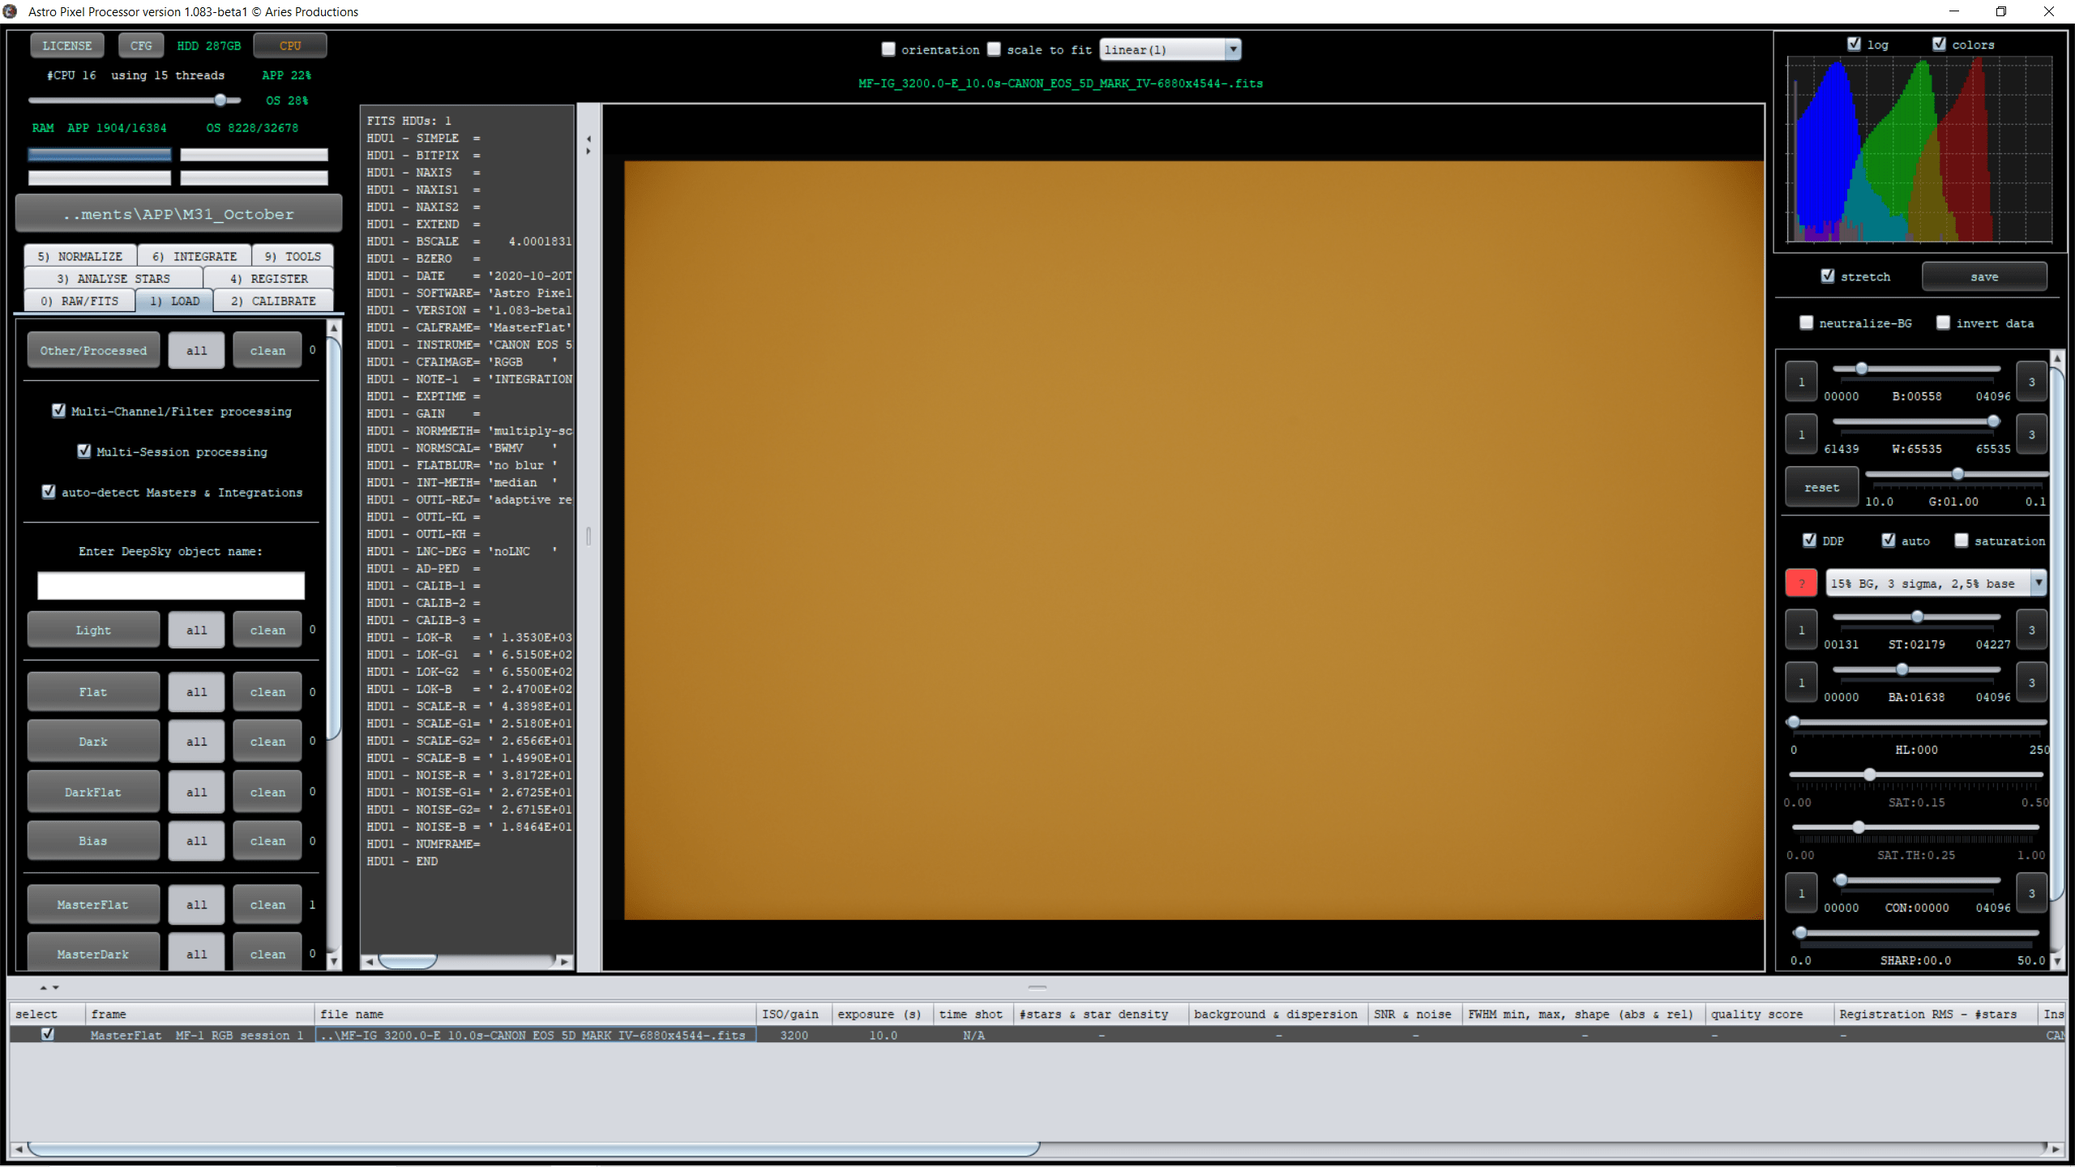Viewport: 2075px width, 1167px height.
Task: Click the red question mark help button
Action: (1801, 583)
